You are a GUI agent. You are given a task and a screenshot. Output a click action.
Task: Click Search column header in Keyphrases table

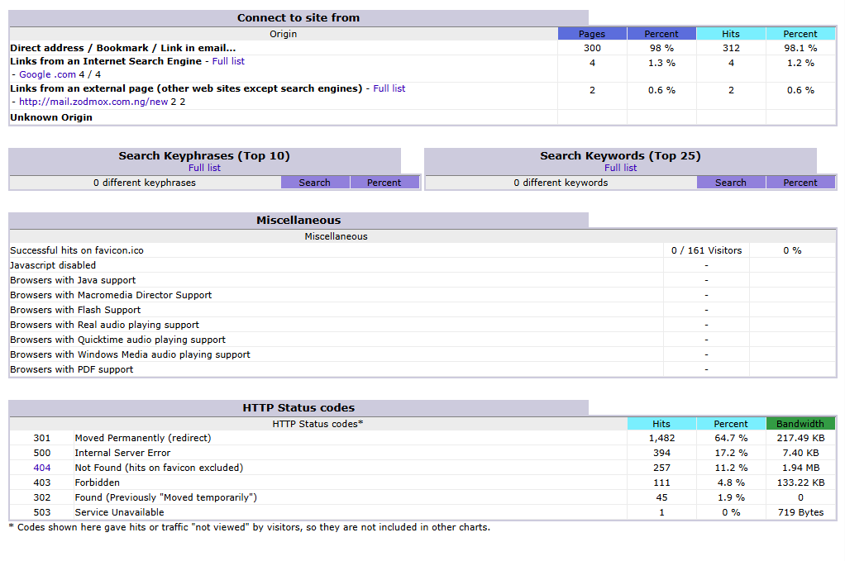click(314, 183)
